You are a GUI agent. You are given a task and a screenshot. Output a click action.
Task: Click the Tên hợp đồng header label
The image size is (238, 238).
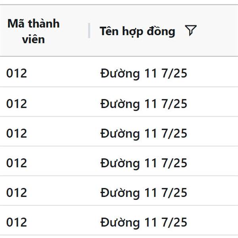tap(137, 31)
